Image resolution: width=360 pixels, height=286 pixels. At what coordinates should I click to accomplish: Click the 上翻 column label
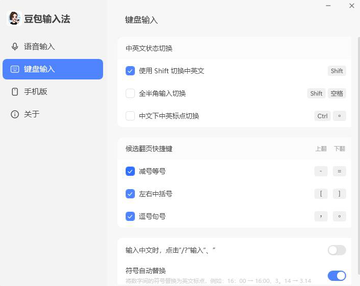coord(321,149)
